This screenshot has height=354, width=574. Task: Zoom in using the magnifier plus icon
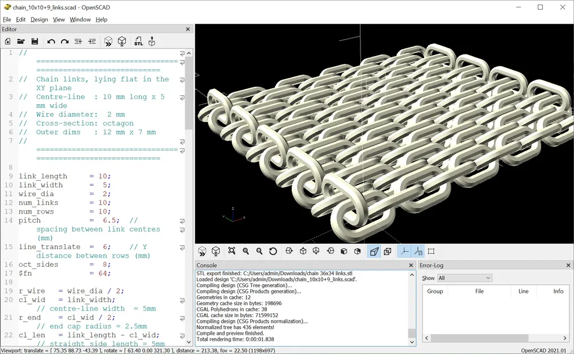[x=246, y=251]
